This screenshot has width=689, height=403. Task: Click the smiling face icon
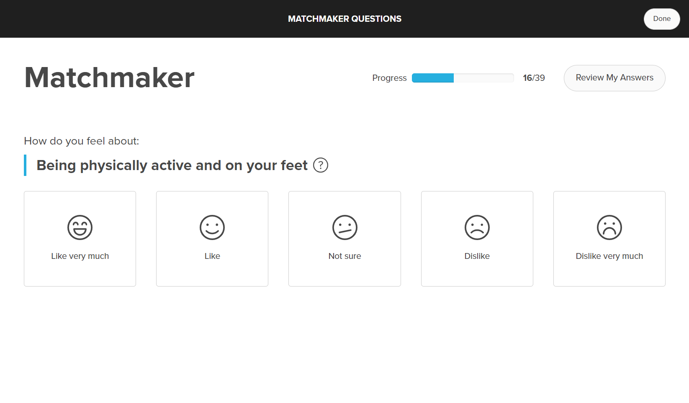(x=212, y=227)
